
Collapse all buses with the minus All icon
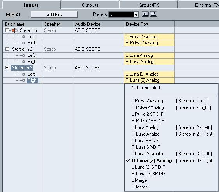tap(12, 15)
